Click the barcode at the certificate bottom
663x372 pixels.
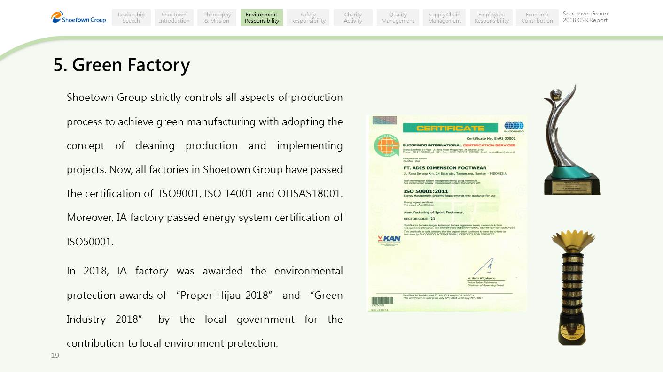382,301
